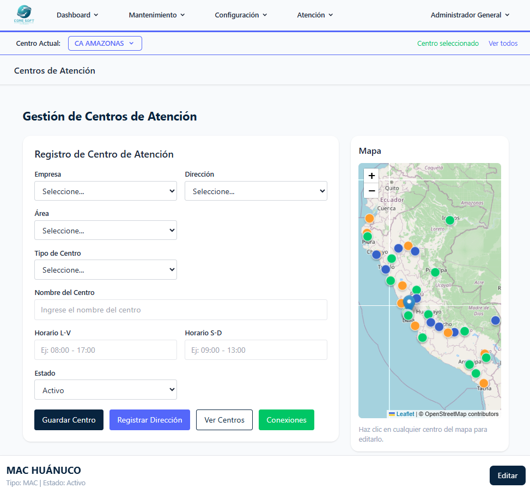This screenshot has width=530, height=494.
Task: Click the Guardar Centro button
Action: [x=69, y=420]
